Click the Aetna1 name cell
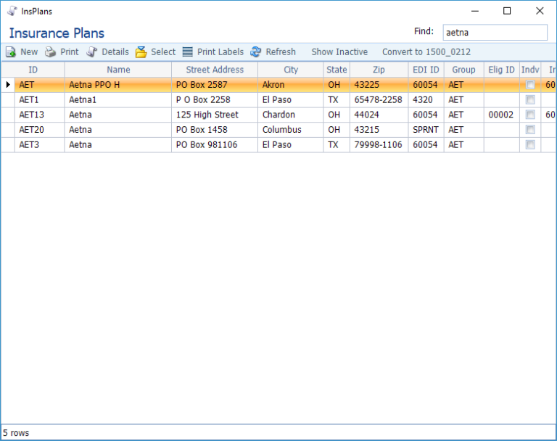This screenshot has width=557, height=441. pos(118,100)
